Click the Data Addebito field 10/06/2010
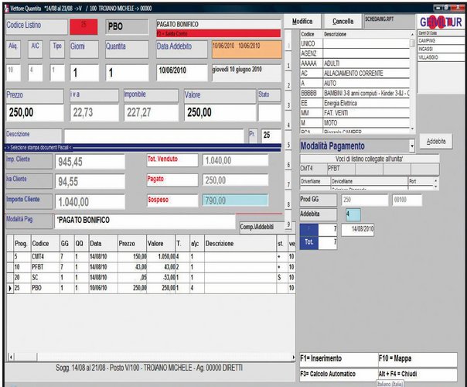Image resolution: width=467 pixels, height=387 pixels. (180, 71)
